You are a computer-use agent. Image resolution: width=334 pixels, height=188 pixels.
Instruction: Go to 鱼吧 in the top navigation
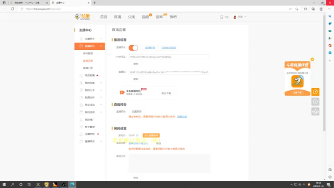coord(173,17)
